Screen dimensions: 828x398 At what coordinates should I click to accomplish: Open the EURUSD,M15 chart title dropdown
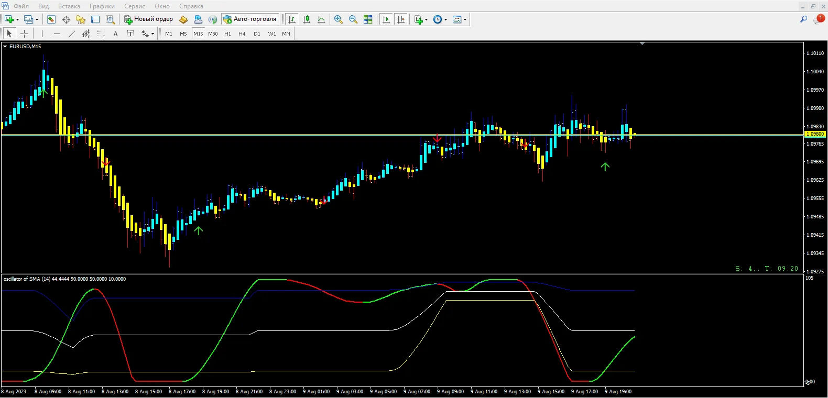(5, 46)
